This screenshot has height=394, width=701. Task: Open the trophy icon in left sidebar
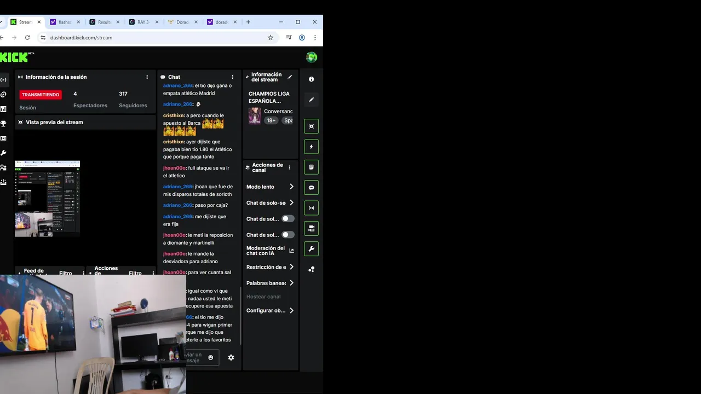(3, 124)
